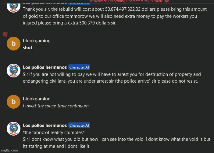Click the Los pollos hermanos avatar by the reality crumbles message
The height and width of the screenshot is (153, 214).
pos(13,129)
